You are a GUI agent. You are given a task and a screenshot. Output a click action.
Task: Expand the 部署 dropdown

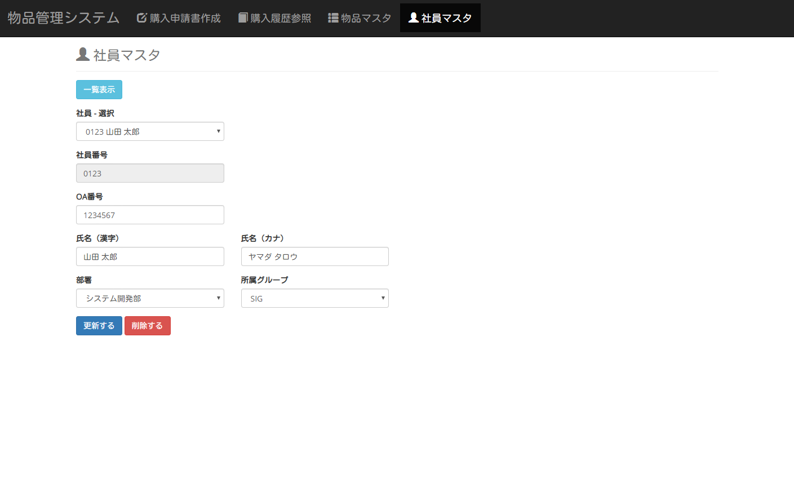click(x=150, y=298)
